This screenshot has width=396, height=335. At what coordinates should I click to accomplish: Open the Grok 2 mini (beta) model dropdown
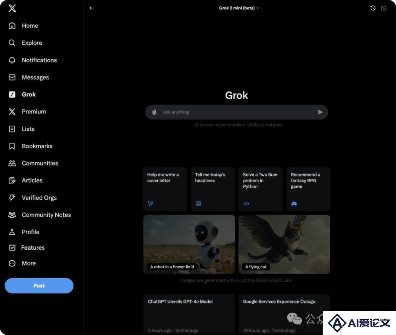pos(239,8)
